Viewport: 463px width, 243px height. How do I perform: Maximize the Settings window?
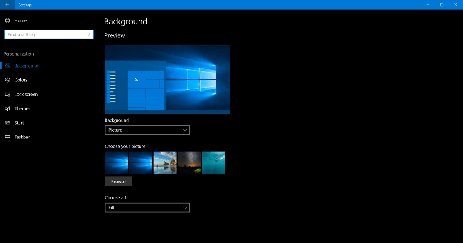442,5
